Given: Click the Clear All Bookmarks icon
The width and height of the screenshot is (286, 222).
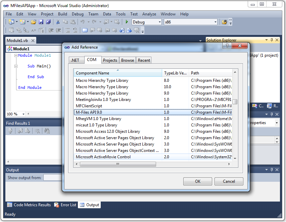Looking at the screenshot, I should pyautogui.click(x=137, y=30).
